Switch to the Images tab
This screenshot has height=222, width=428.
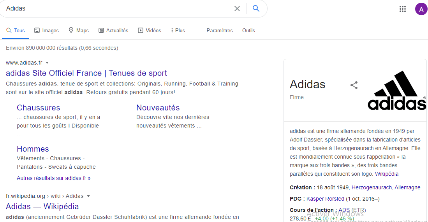(x=46, y=30)
